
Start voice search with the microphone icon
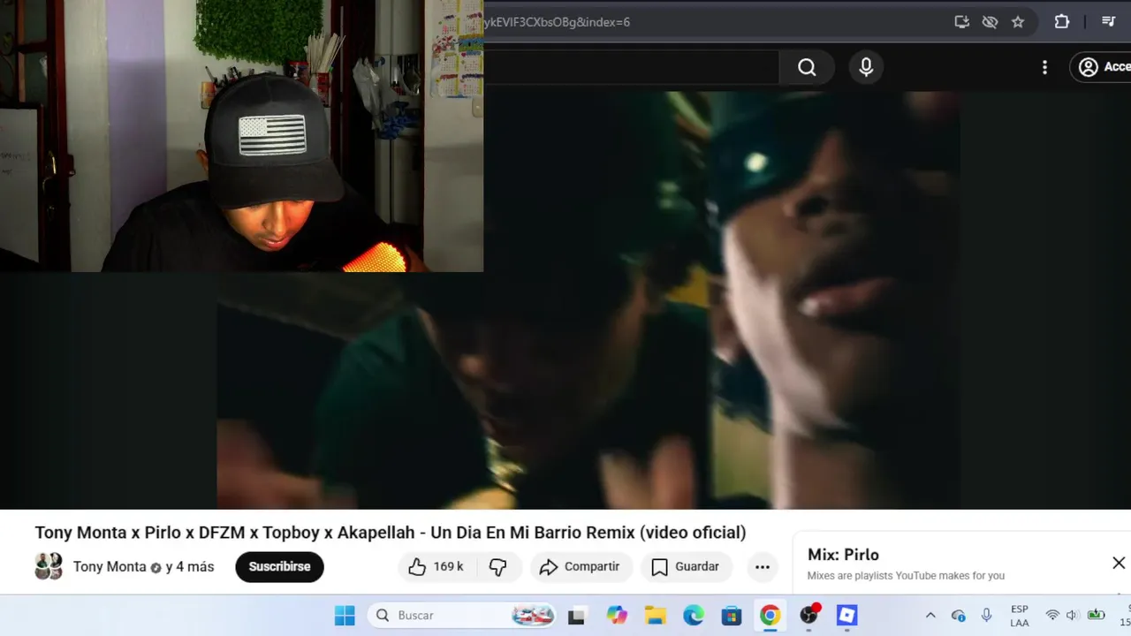pos(866,68)
